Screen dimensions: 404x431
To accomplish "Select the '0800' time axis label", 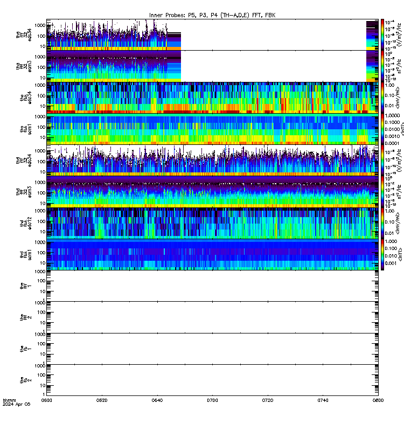I will 378,400.
